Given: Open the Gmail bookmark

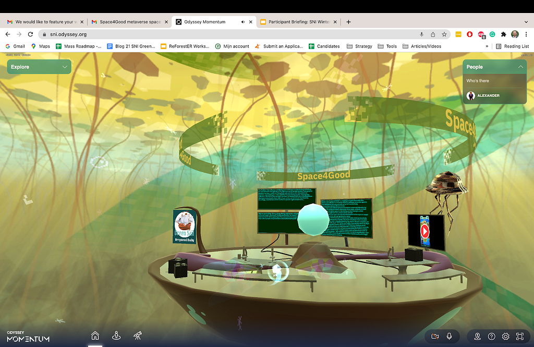Looking at the screenshot, I should 15,46.
